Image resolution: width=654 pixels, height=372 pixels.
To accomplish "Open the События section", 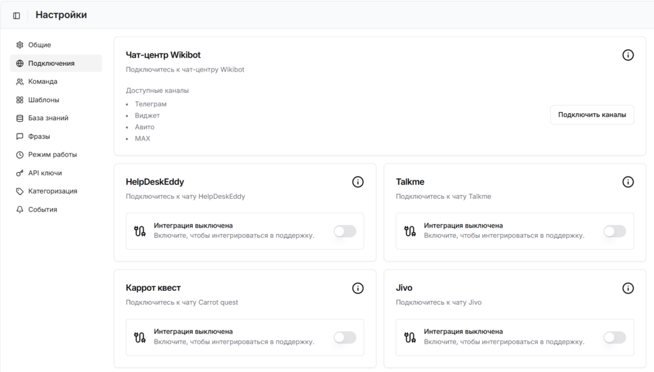I will pyautogui.click(x=56, y=210).
